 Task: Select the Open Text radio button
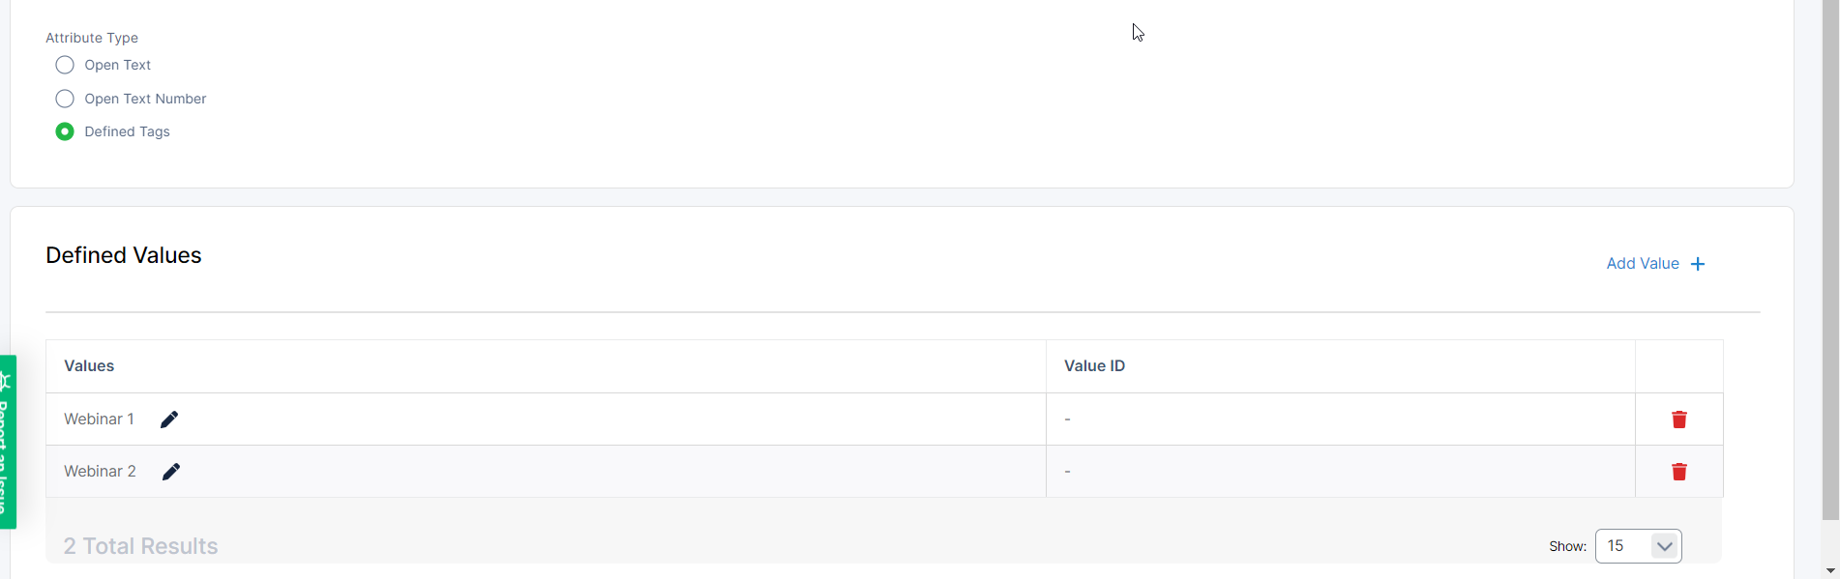tap(65, 65)
